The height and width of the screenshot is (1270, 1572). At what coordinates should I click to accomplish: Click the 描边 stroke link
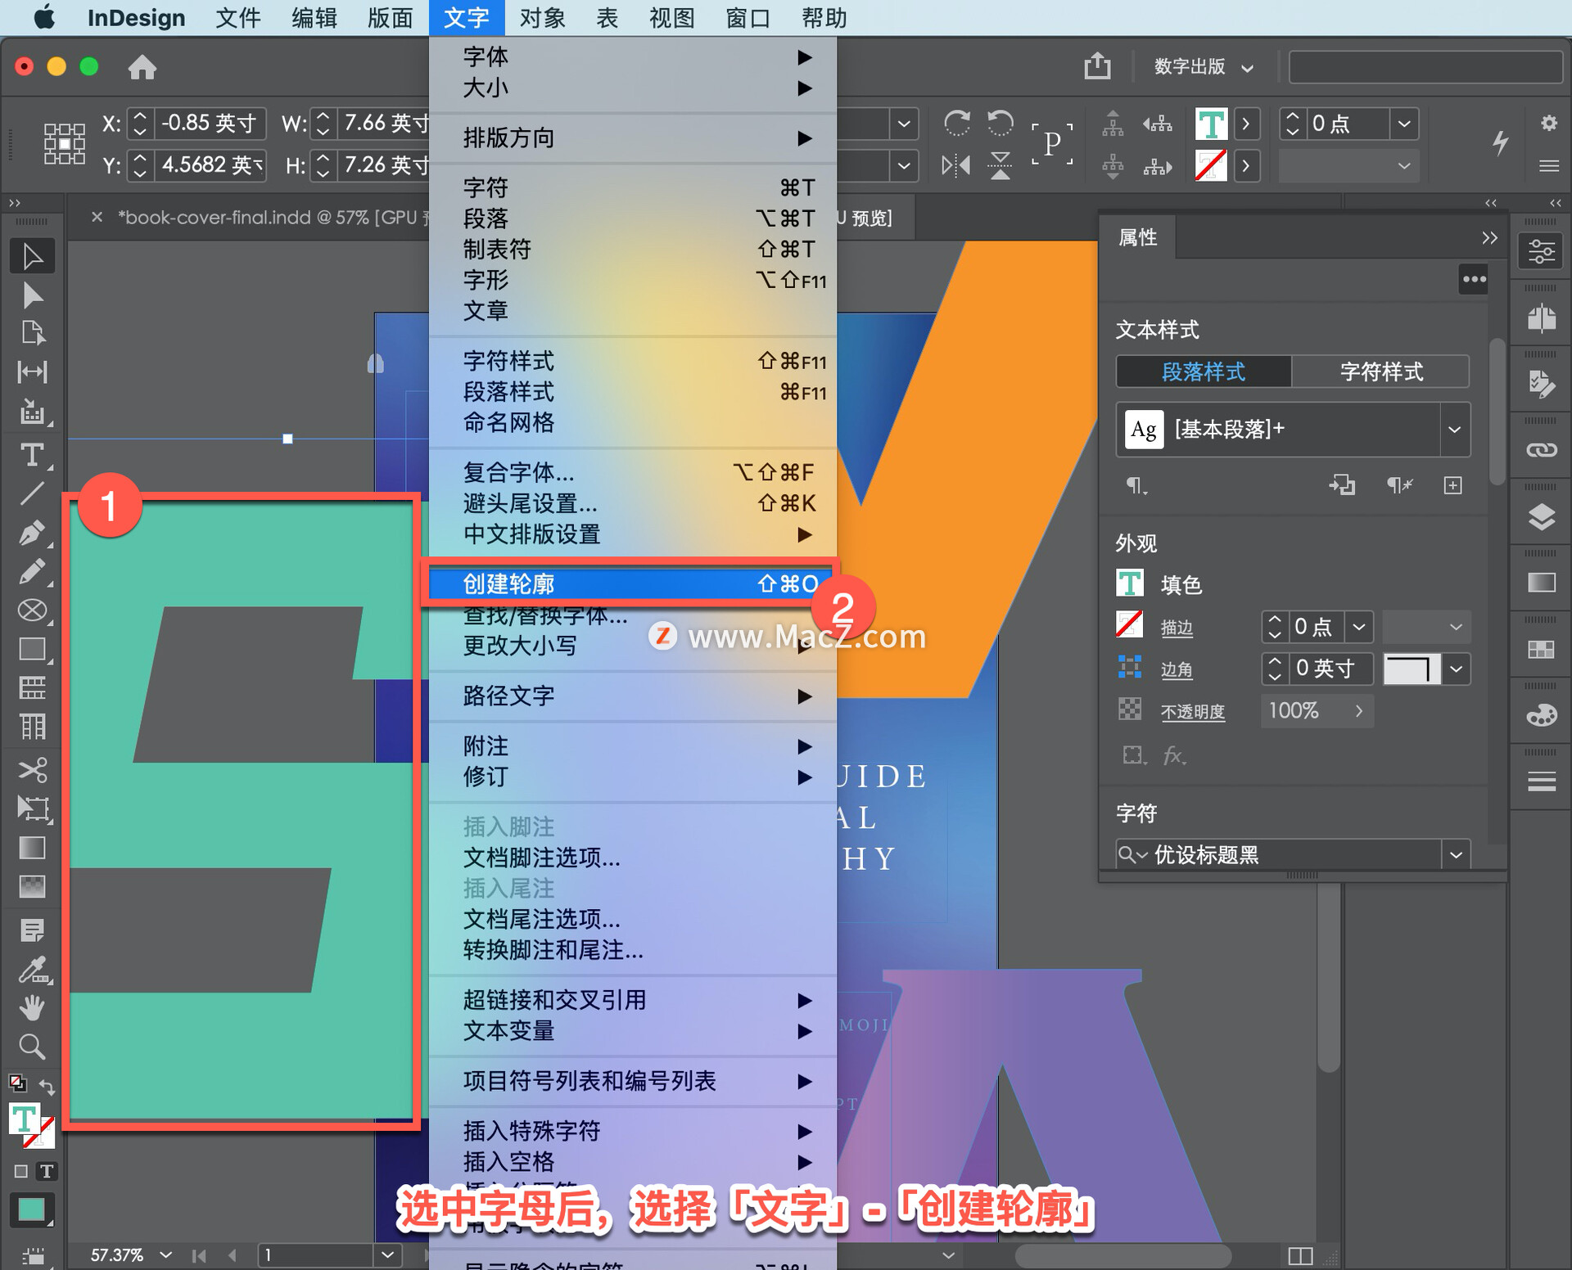(1177, 628)
